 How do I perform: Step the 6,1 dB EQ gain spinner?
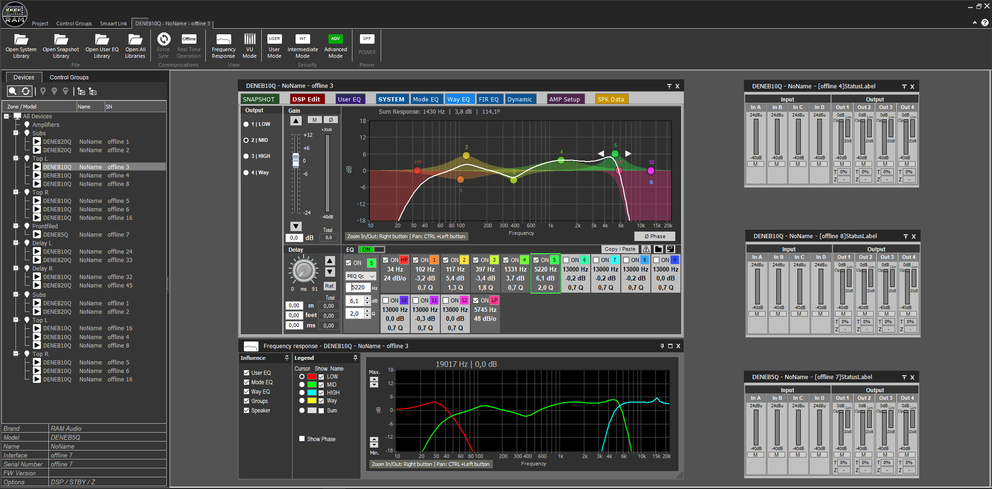(x=367, y=301)
